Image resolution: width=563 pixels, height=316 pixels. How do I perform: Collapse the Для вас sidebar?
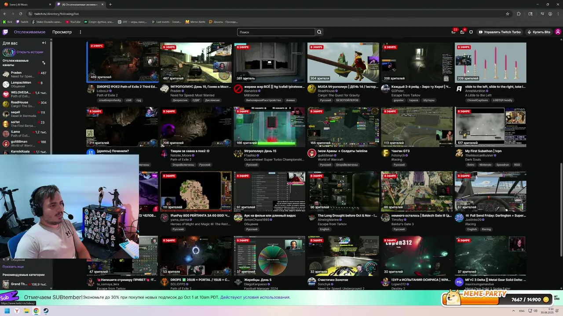point(44,43)
